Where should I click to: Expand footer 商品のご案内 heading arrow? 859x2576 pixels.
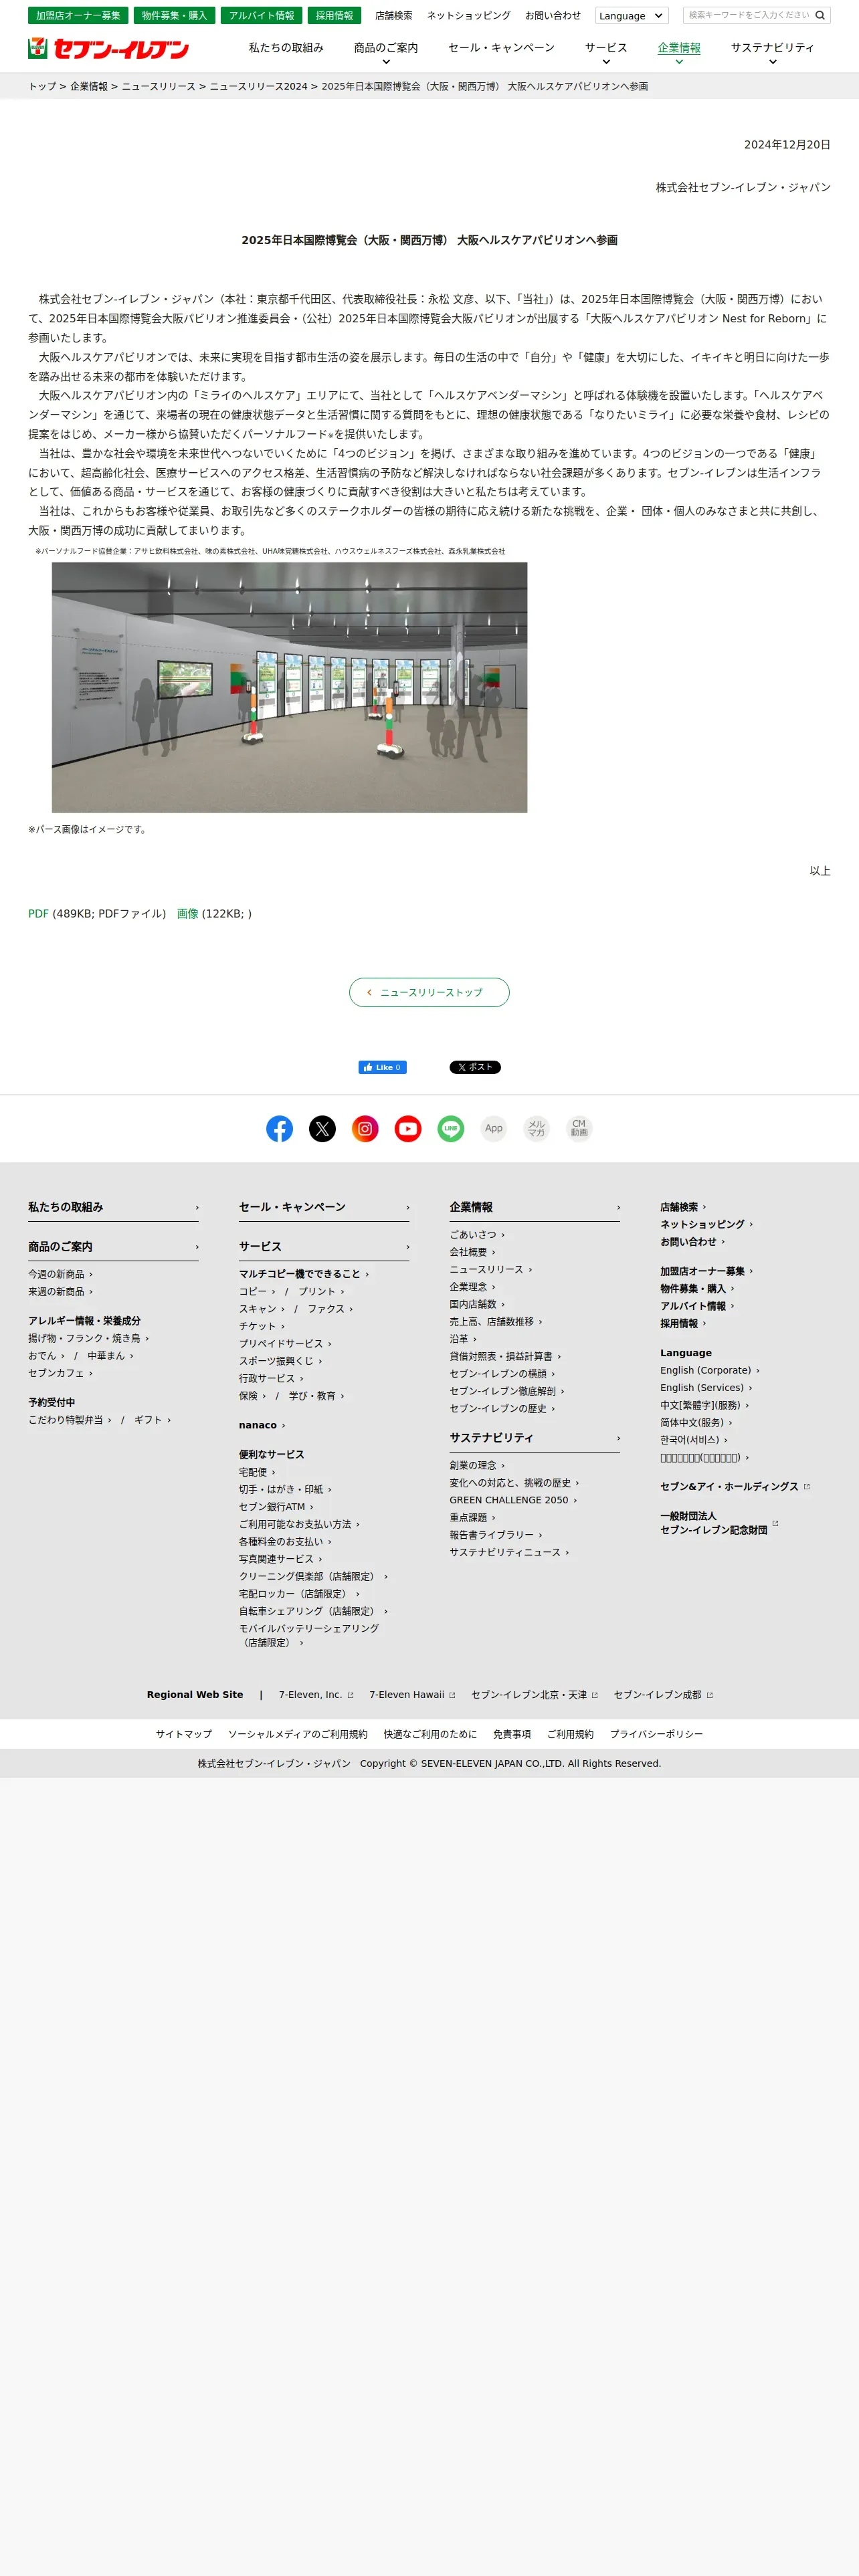197,1247
